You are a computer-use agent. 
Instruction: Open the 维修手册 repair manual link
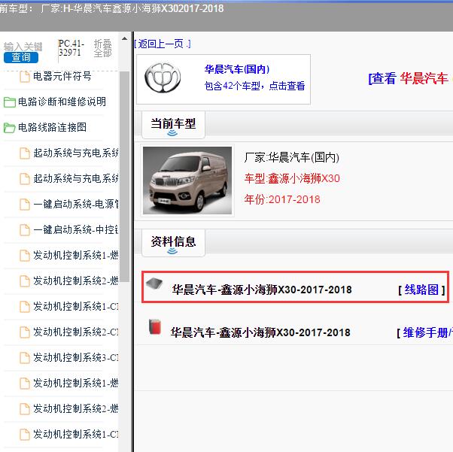[x=428, y=332]
